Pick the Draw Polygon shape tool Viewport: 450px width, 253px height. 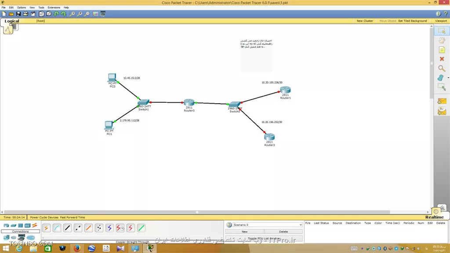pos(440,78)
